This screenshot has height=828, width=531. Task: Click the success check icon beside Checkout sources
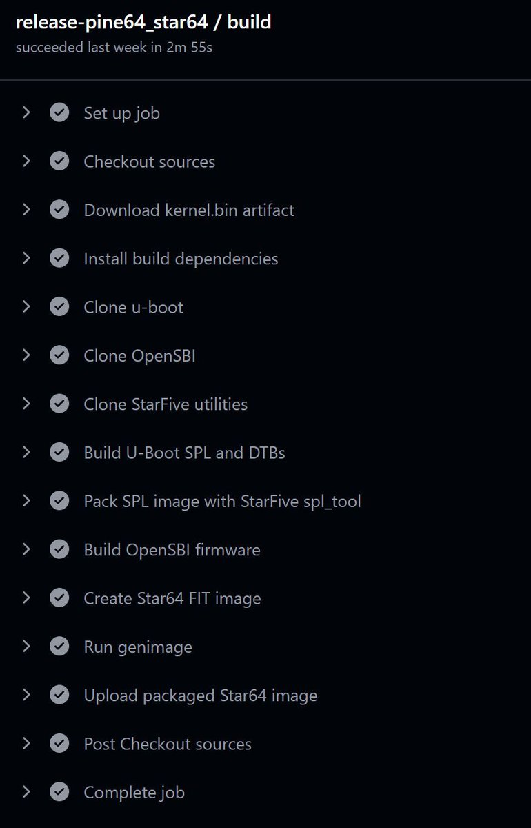59,161
